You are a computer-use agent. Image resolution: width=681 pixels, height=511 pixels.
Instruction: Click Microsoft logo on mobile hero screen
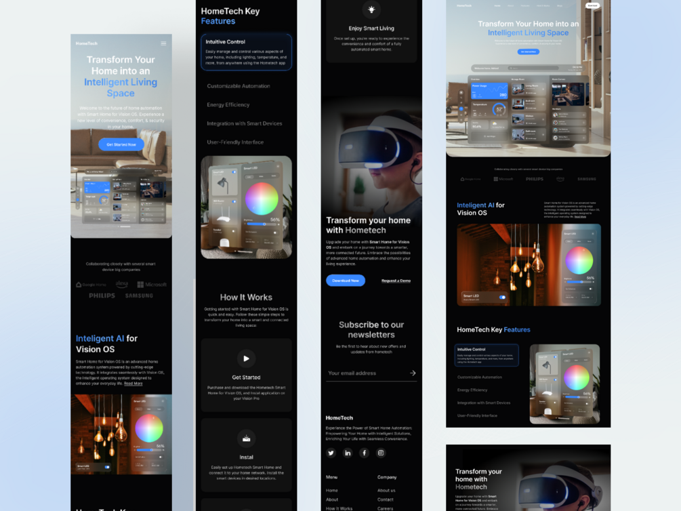[152, 285]
